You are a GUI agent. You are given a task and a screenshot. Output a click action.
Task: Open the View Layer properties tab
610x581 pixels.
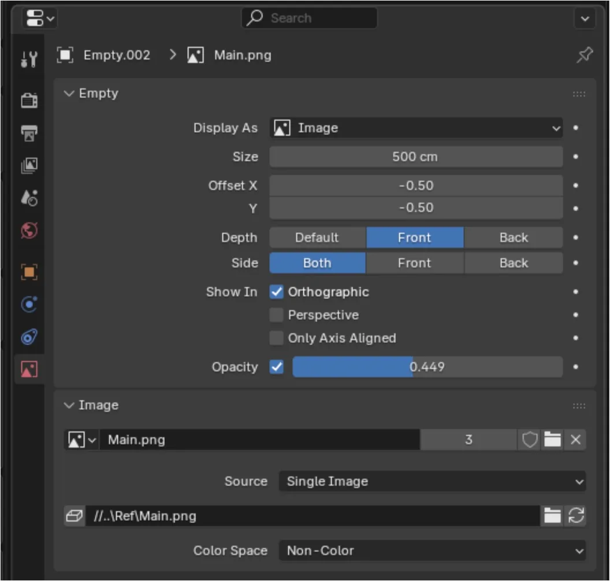[29, 165]
